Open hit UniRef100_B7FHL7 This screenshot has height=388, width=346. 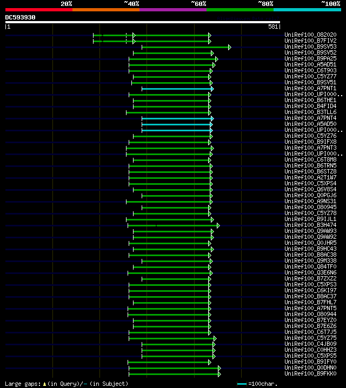(310, 302)
